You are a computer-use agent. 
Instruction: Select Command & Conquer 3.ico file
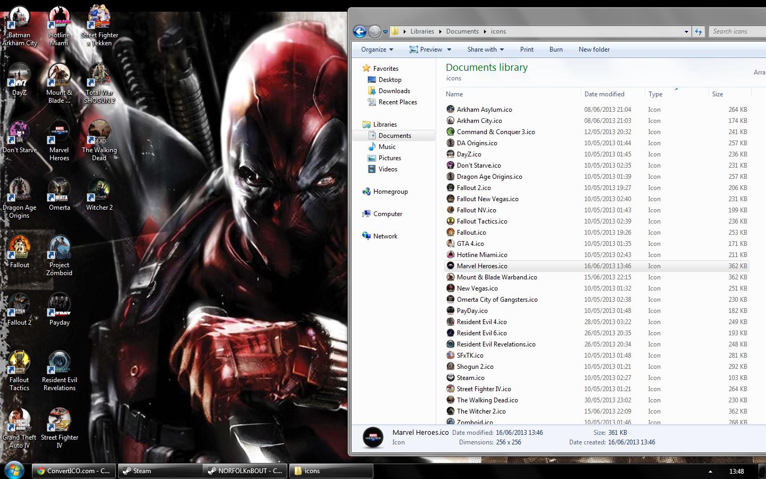(597, 132)
